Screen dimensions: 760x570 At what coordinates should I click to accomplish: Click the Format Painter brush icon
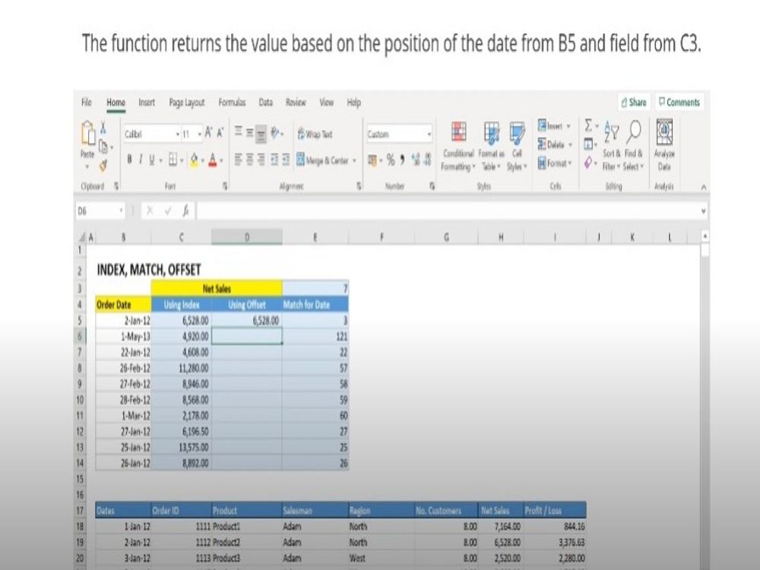point(103,166)
